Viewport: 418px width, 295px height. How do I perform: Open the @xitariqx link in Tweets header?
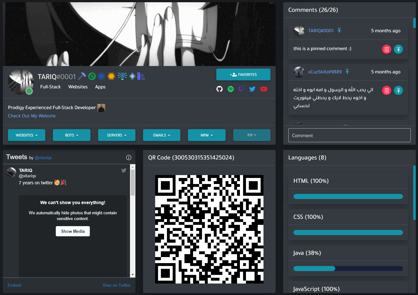point(43,158)
